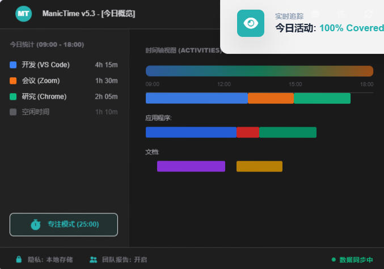Click the 2h 05m duration value
The image size is (384, 269).
point(106,96)
